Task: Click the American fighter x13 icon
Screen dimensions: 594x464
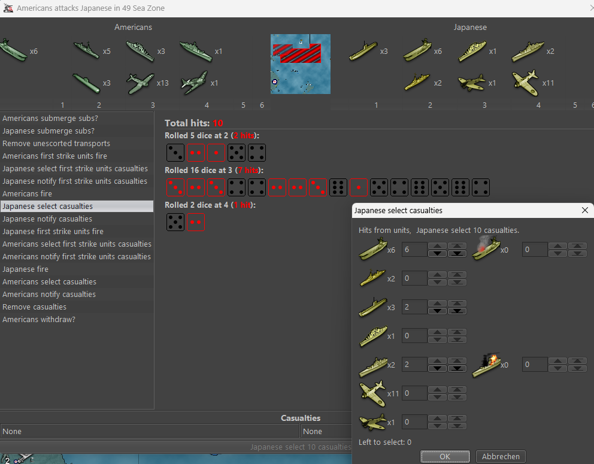Action: click(x=140, y=83)
